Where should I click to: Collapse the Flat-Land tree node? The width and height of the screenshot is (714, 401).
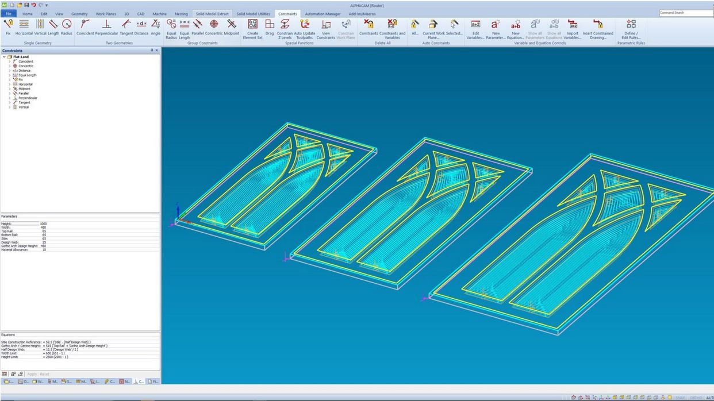point(5,57)
